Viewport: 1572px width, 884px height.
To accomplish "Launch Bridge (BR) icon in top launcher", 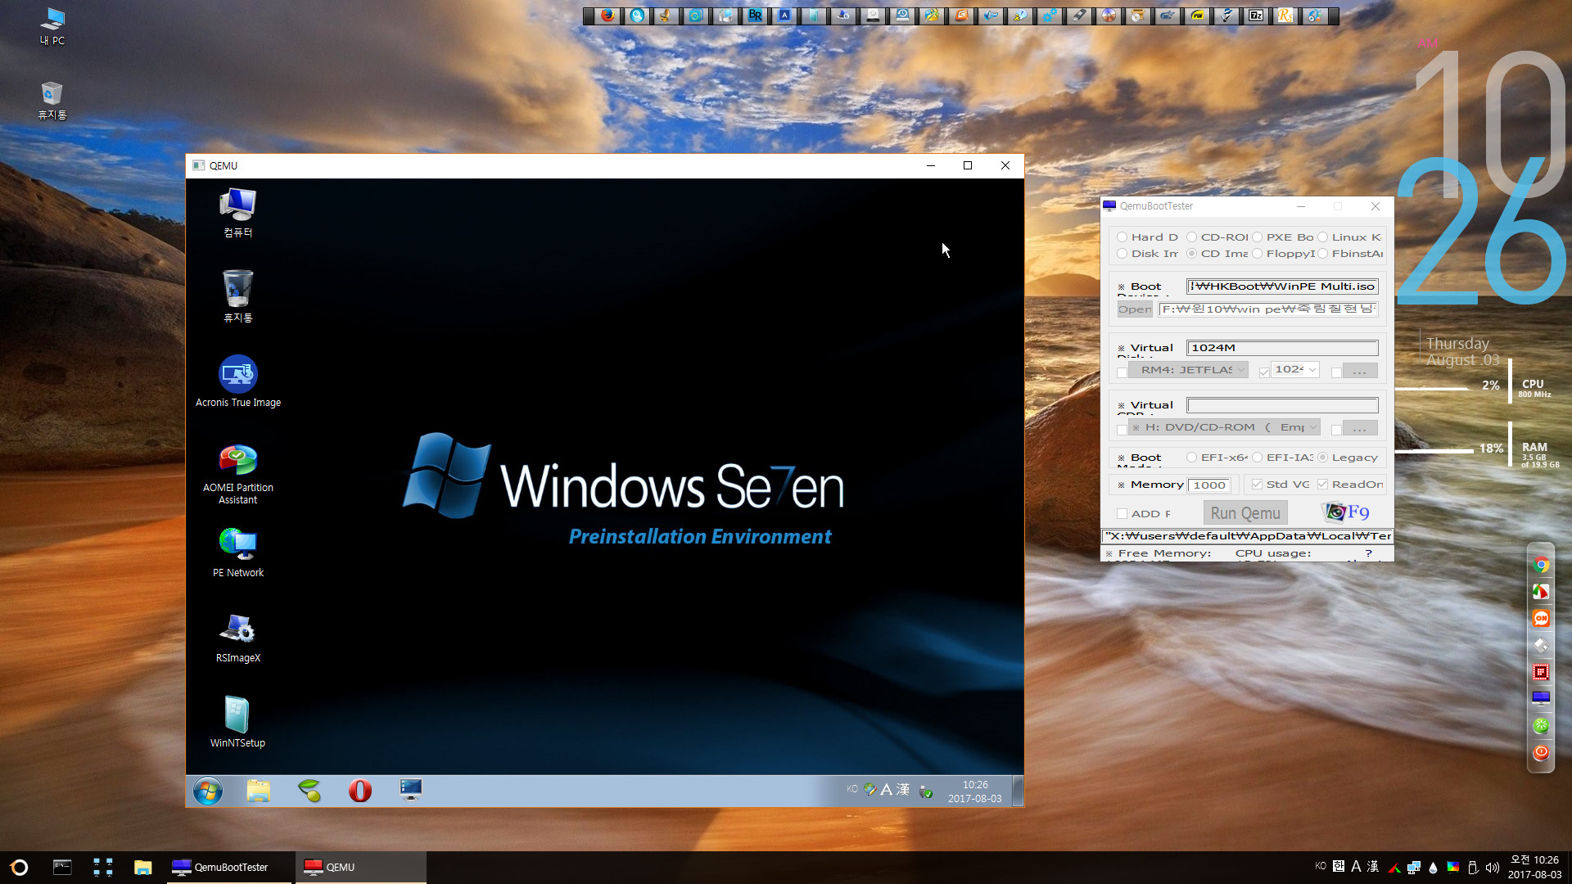I will 755,16.
